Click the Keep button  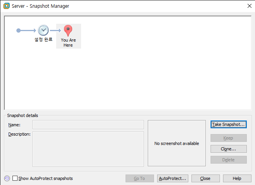[228, 138]
